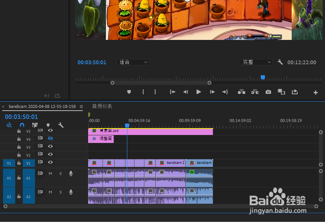Screen dimensions: 325x222
Task: Toggle A1 source patching button
Action: (x=9, y=178)
